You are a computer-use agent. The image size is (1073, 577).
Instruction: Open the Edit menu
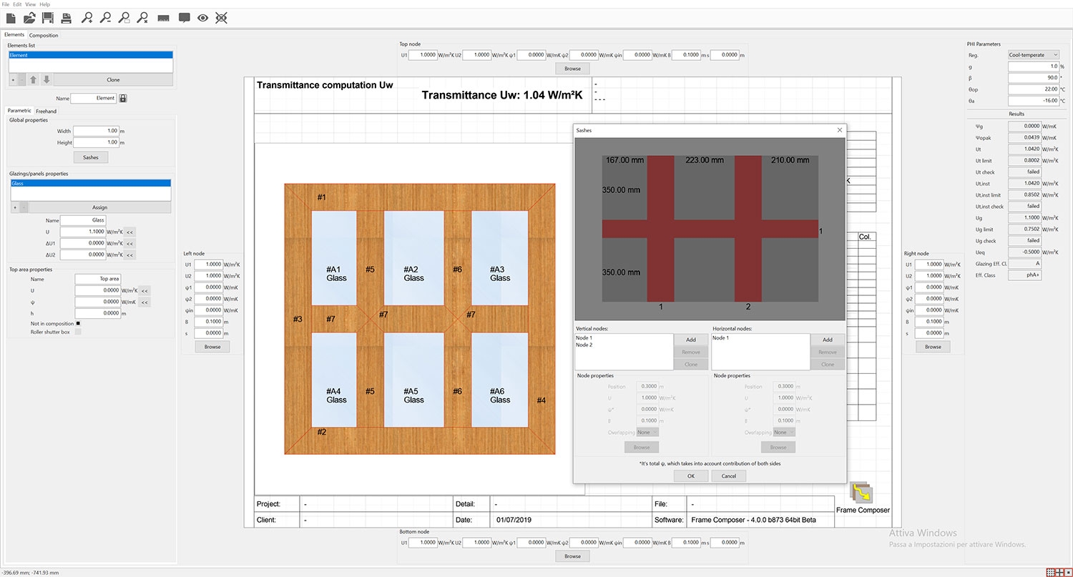(x=17, y=4)
